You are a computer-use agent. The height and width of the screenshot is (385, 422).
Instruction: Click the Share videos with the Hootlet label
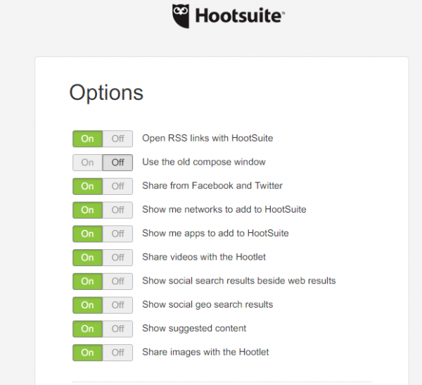click(x=205, y=257)
